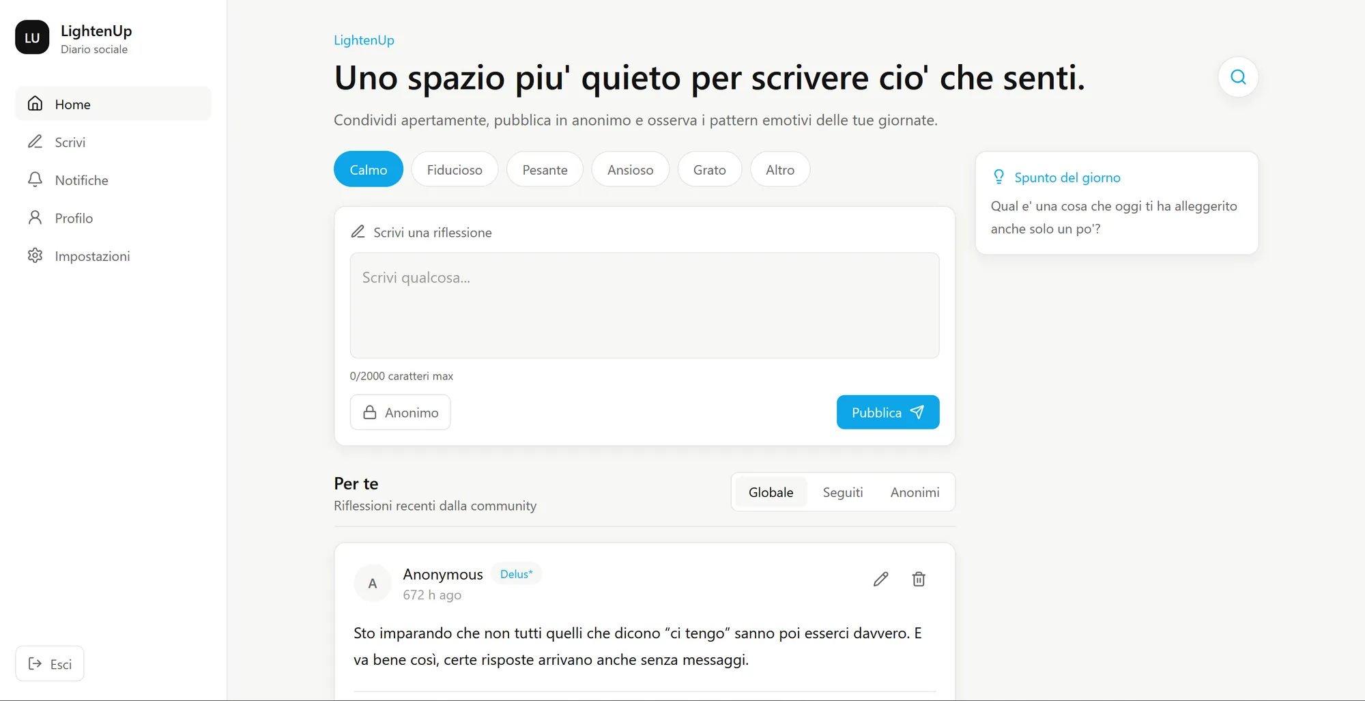Publish the reflection with Pubblica
This screenshot has width=1365, height=701.
(x=888, y=412)
